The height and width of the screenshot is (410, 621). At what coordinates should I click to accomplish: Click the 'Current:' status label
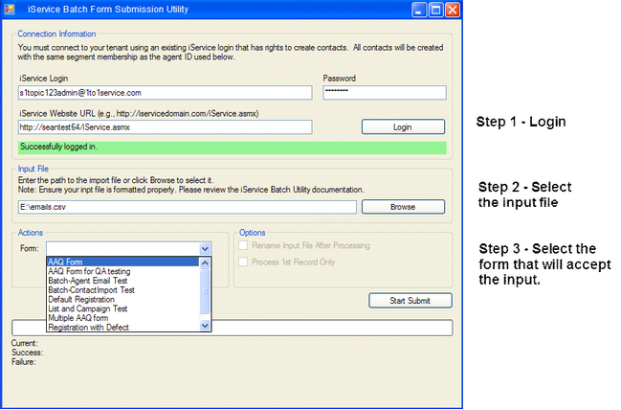[x=25, y=343]
